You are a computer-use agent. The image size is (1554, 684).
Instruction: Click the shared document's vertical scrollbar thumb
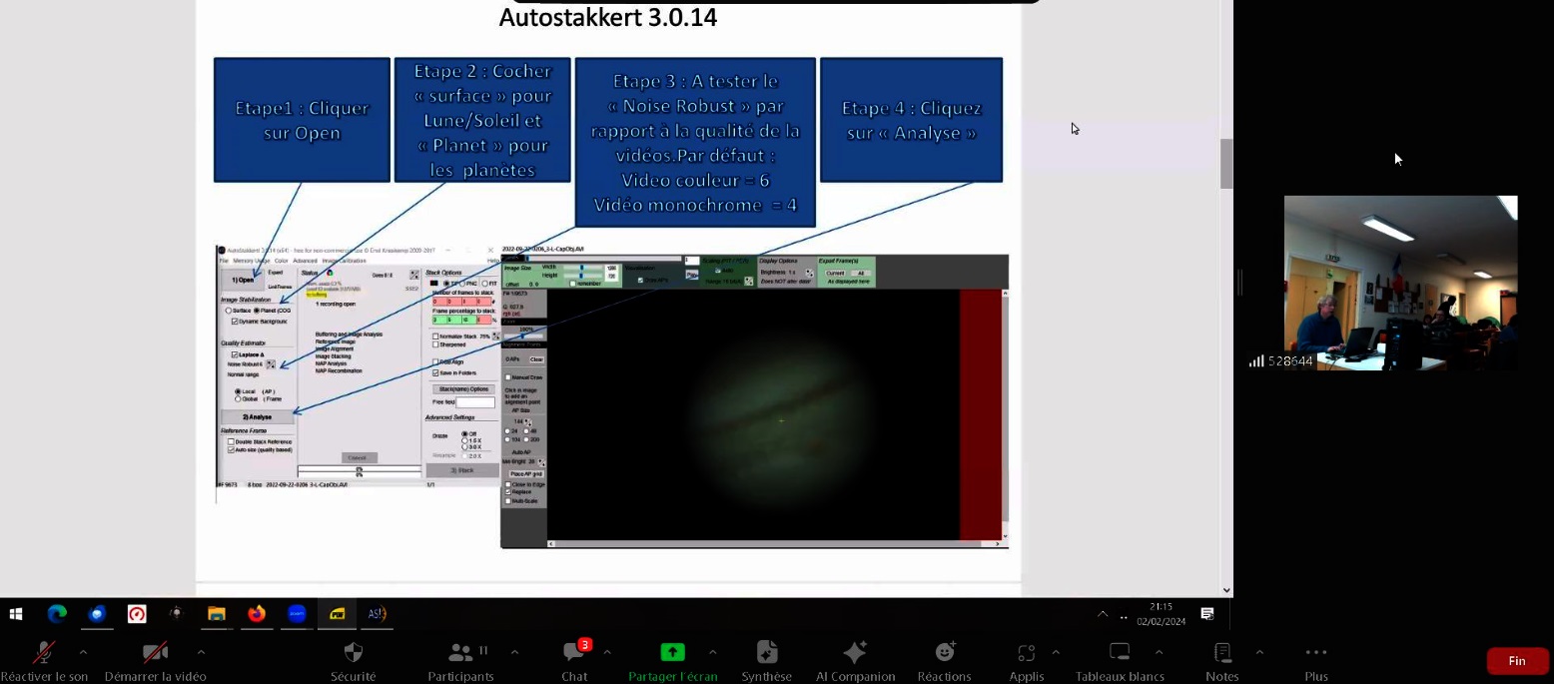(1226, 164)
